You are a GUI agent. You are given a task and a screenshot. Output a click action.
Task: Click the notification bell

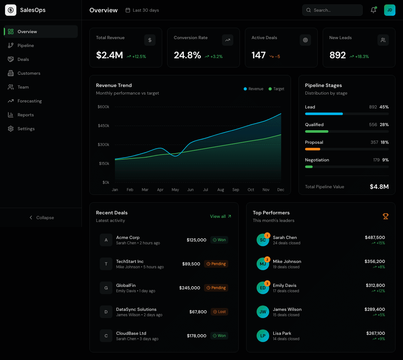[x=373, y=10]
